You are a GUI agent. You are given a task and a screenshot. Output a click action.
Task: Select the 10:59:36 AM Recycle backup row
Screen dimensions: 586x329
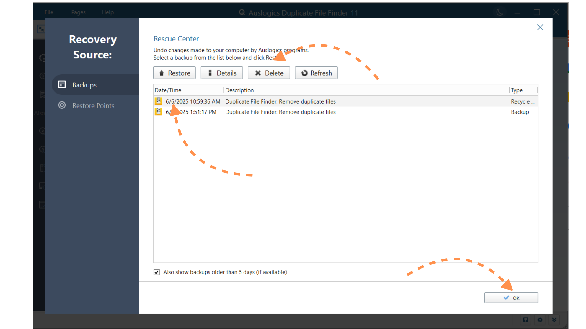(280, 101)
